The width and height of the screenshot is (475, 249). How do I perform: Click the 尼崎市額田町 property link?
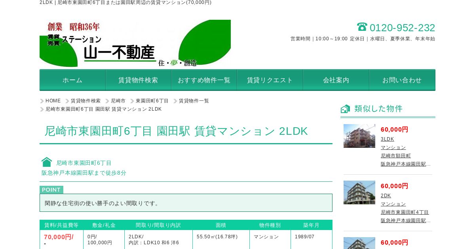396,156
